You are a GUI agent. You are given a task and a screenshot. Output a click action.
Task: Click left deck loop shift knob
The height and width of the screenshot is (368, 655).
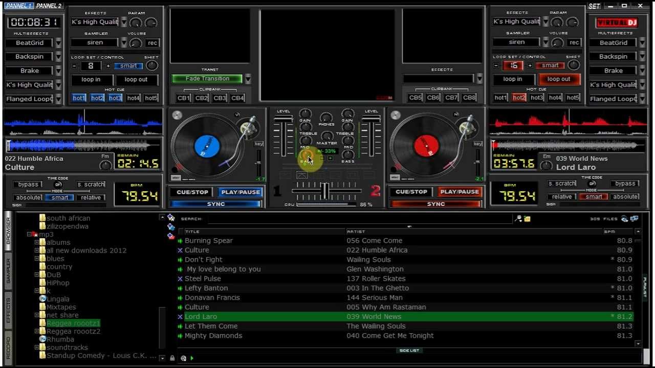click(x=151, y=65)
